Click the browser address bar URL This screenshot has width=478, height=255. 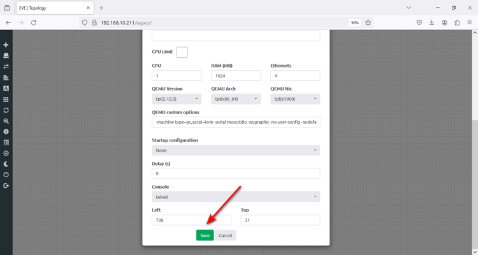[x=126, y=22]
